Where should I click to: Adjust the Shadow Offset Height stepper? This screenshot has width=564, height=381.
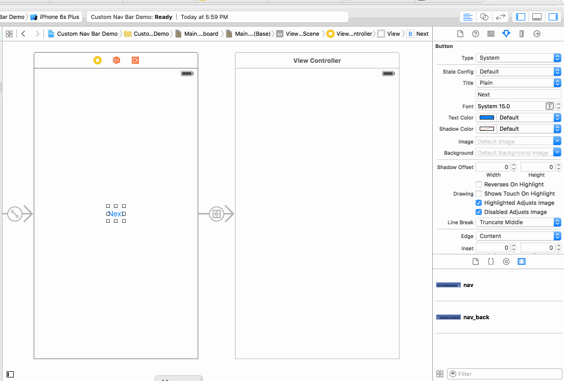[558, 167]
